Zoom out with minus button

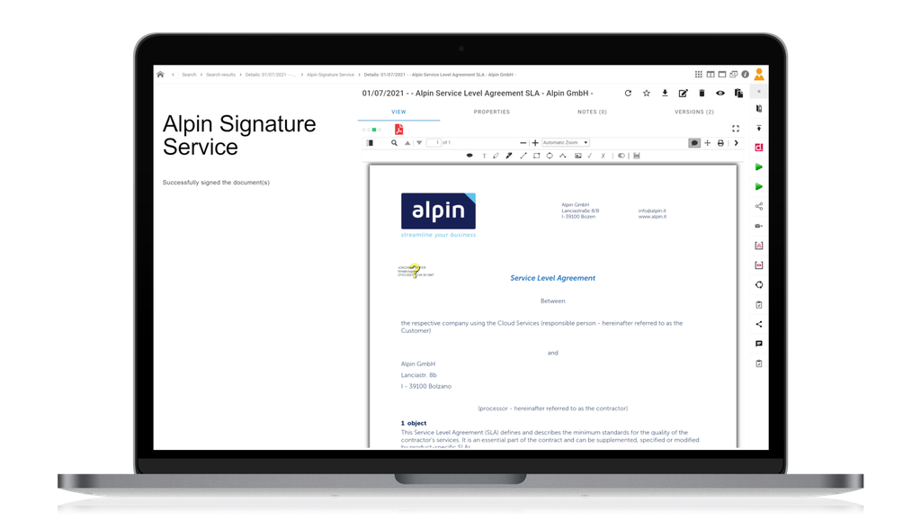(523, 143)
